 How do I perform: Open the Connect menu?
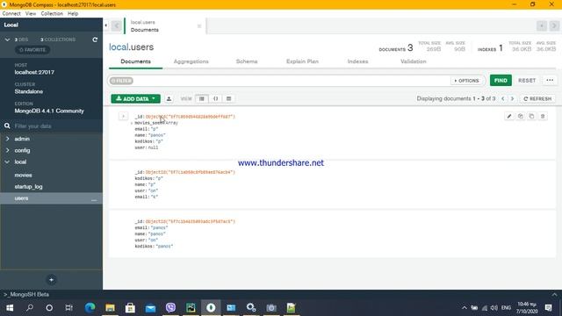(11, 14)
